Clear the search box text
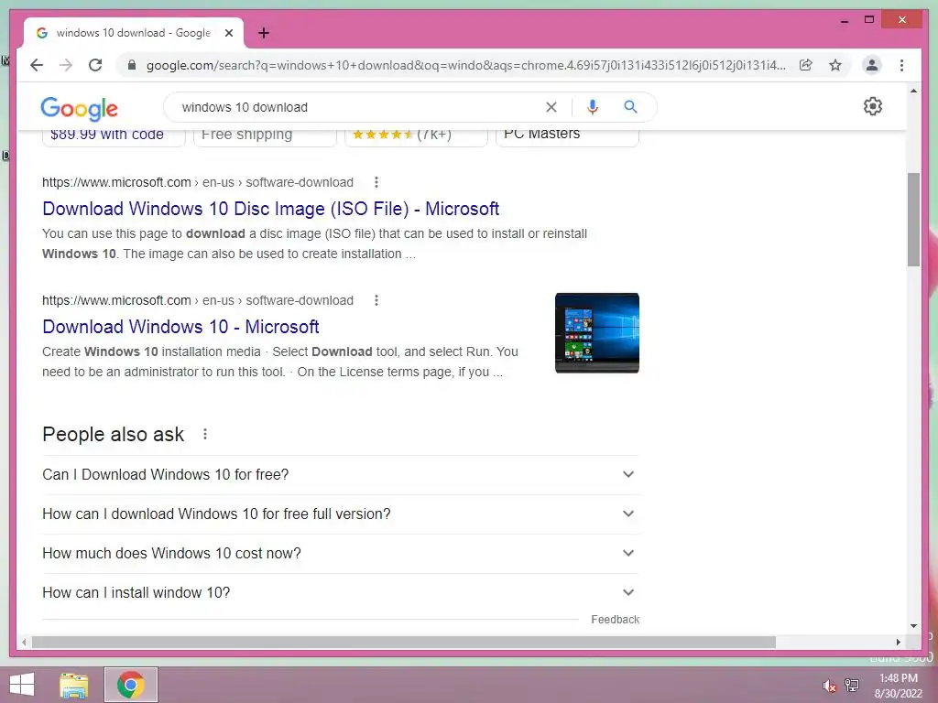The height and width of the screenshot is (703, 938). click(551, 107)
